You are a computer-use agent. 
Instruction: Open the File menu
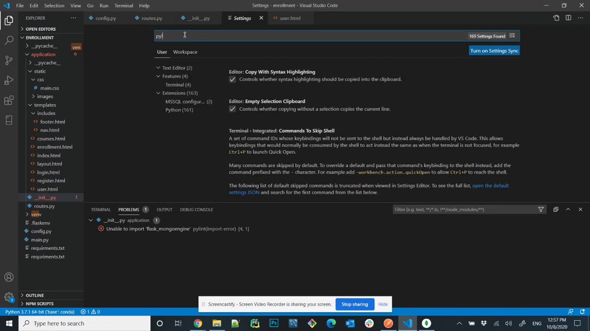[20, 6]
